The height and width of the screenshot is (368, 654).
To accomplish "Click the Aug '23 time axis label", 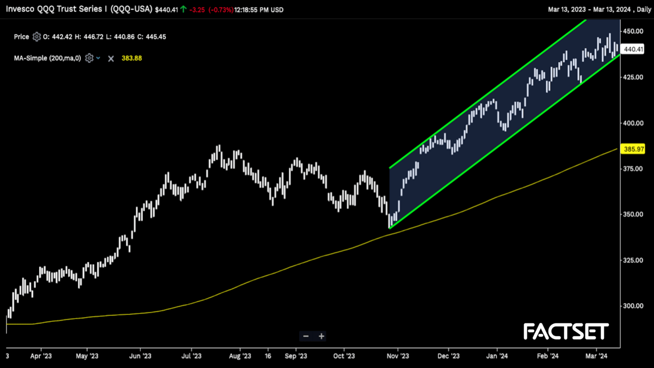I will [240, 356].
